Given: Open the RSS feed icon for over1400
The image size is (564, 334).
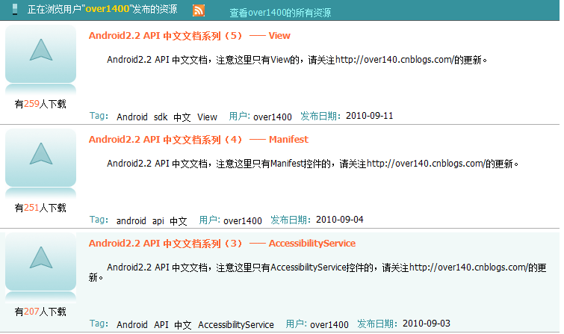Looking at the screenshot, I should coord(199,10).
